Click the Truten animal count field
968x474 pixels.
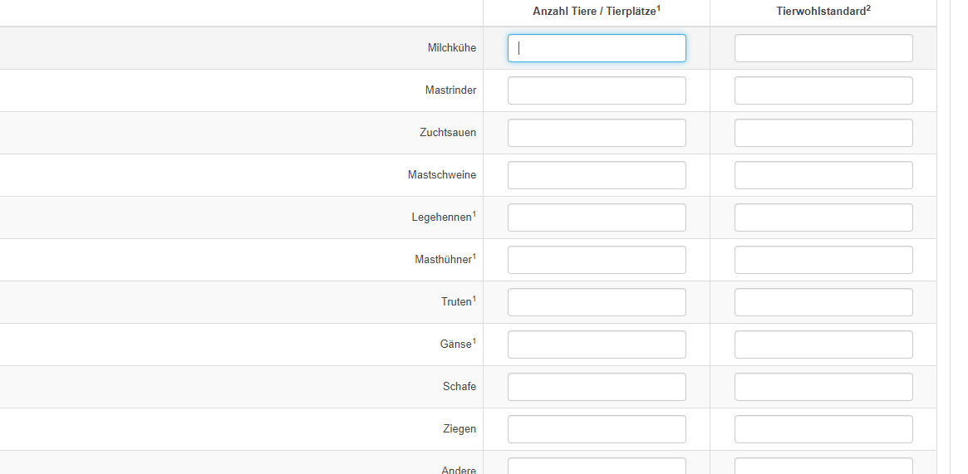597,302
